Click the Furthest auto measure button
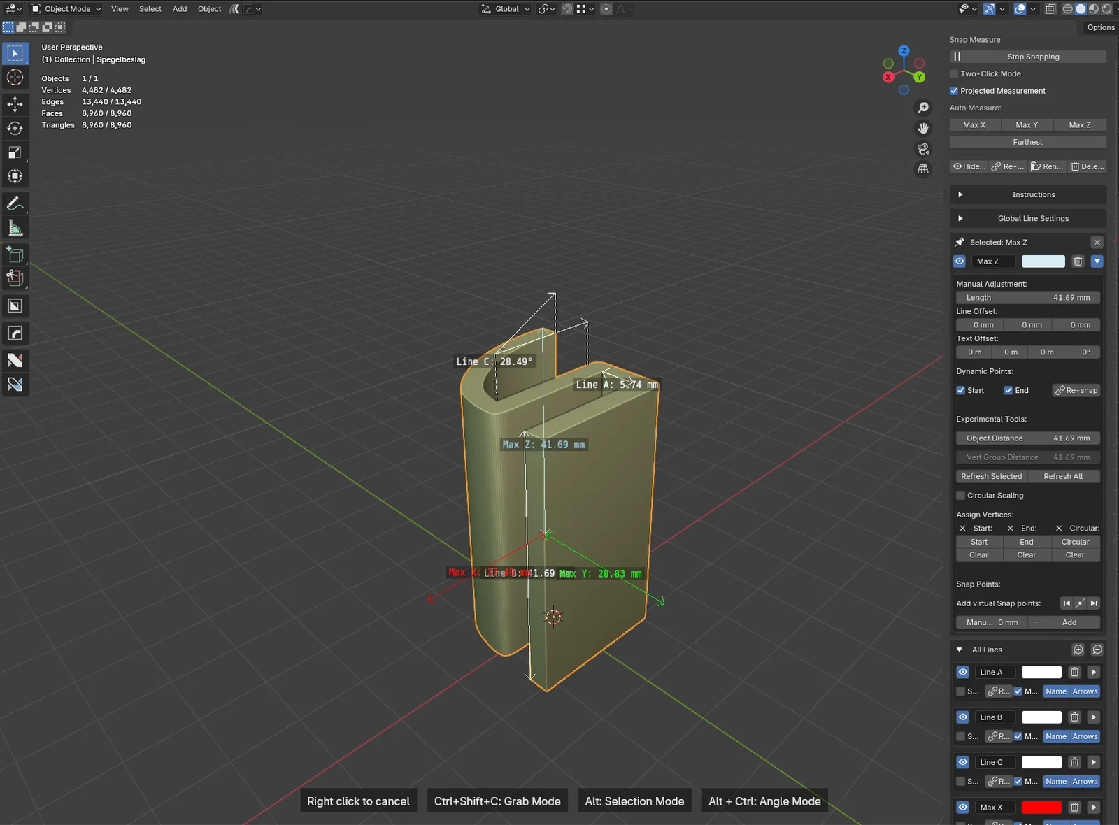This screenshot has height=825, width=1119. click(1027, 142)
